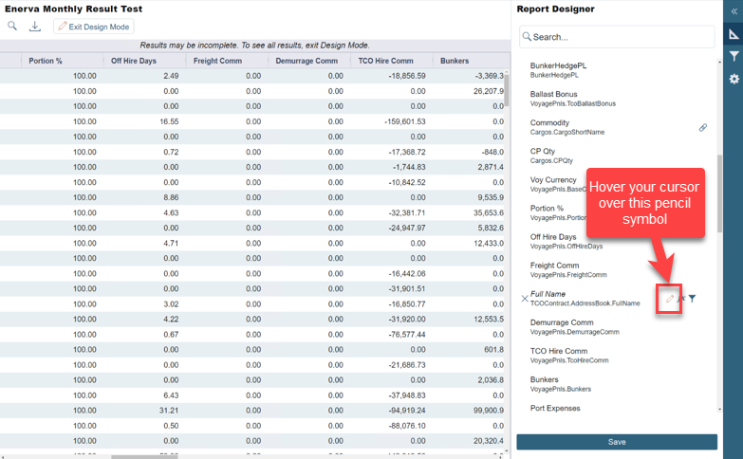The height and width of the screenshot is (459, 743).
Task: Save the report design
Action: click(617, 442)
